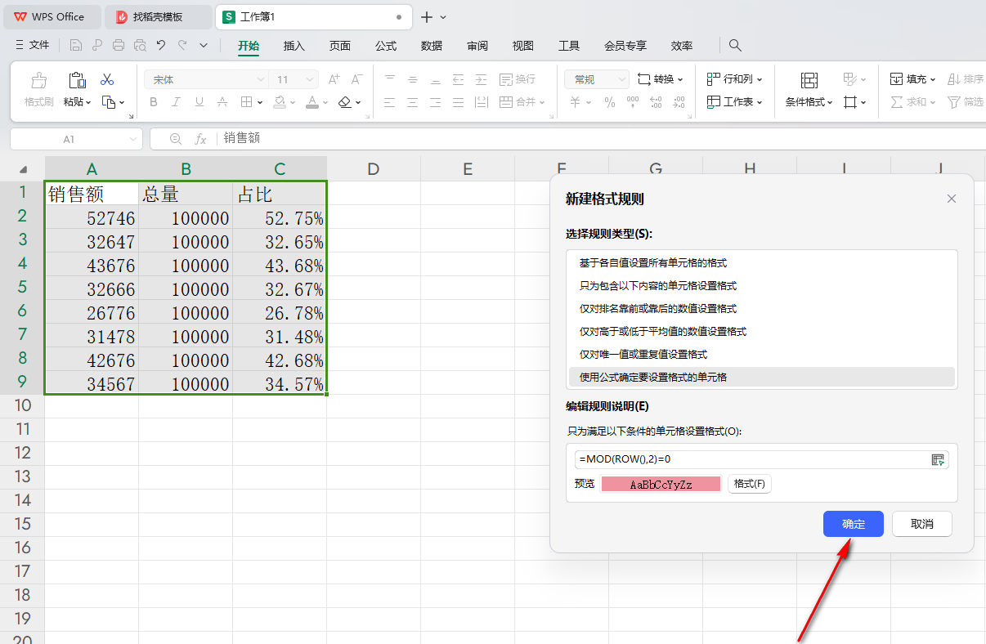Click the select-all corner triangle
This screenshot has height=644, width=986.
[24, 170]
